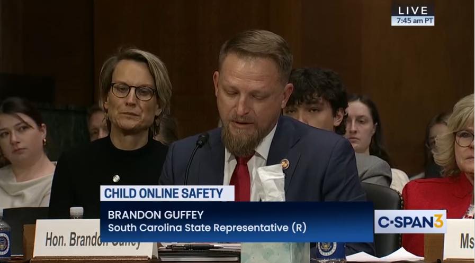Viewport: 475px width, 263px height.
Task: Click the LIVE badge in the corner
Action: coord(413,11)
